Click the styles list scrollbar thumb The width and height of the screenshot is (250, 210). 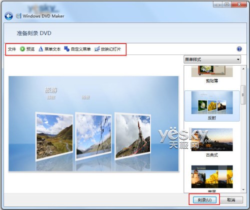point(243,94)
